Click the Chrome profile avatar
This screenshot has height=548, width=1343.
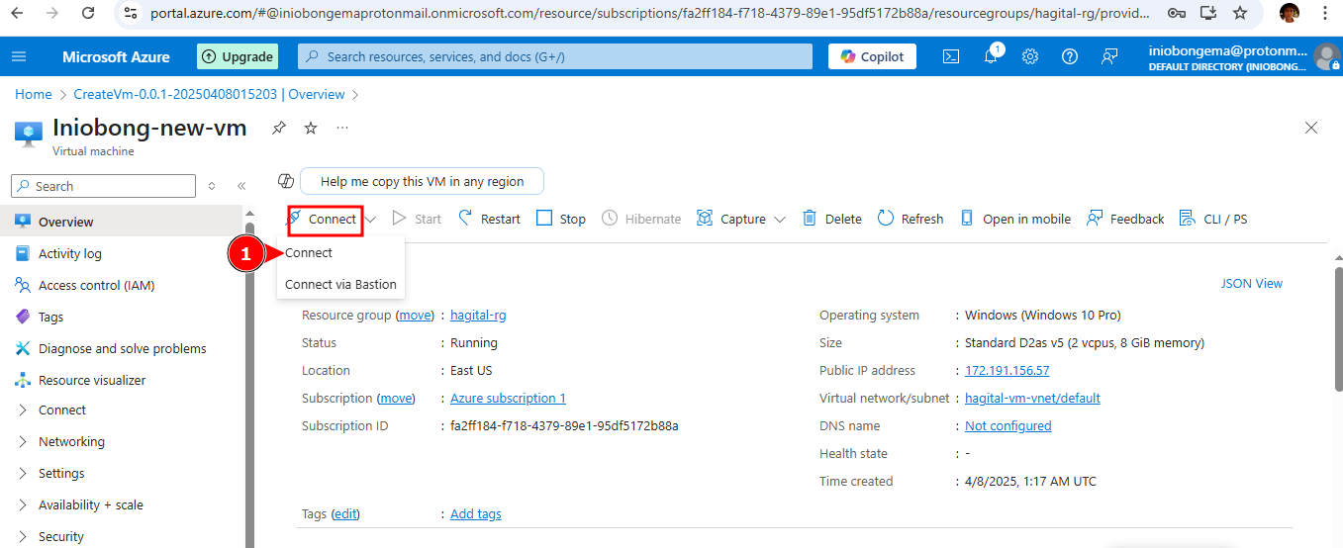(x=1290, y=13)
